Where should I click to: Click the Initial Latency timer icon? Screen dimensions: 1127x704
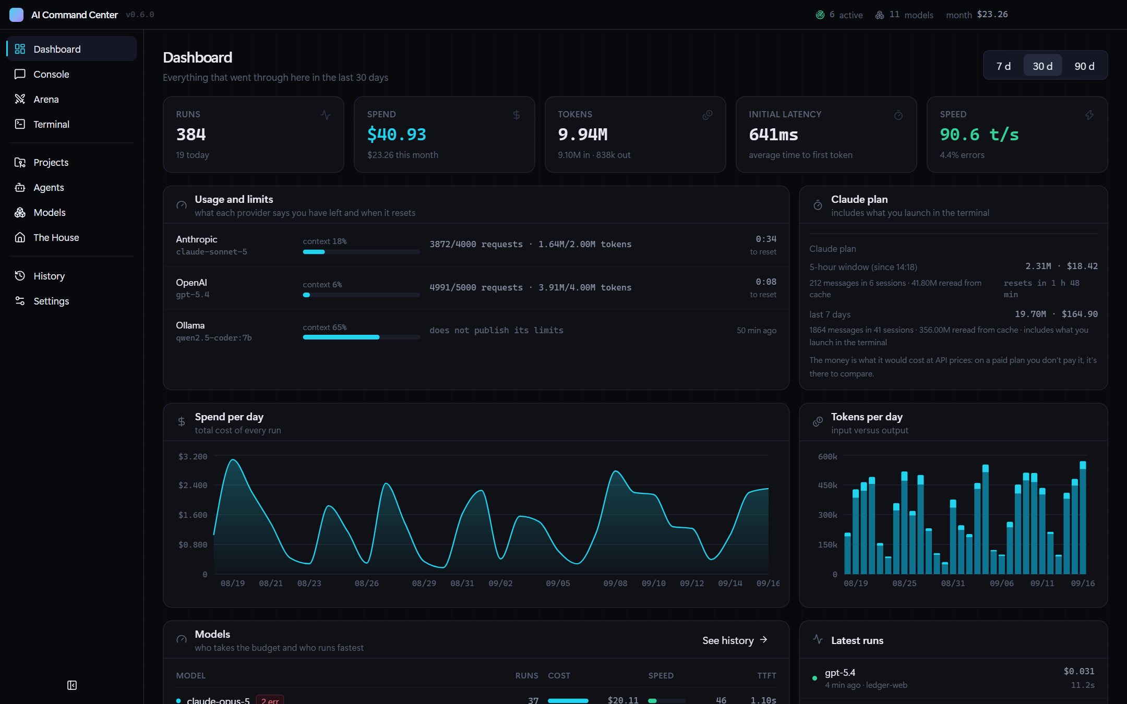pos(898,115)
